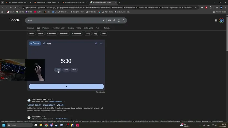The height and width of the screenshot is (128, 228).
Task: Open Steam from the taskbar
Action: click(57, 125)
